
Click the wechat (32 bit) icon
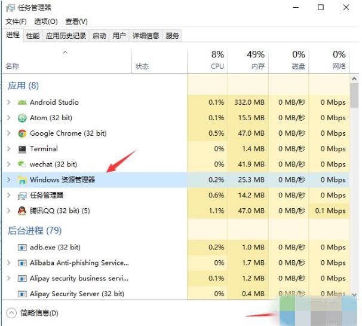click(x=22, y=164)
